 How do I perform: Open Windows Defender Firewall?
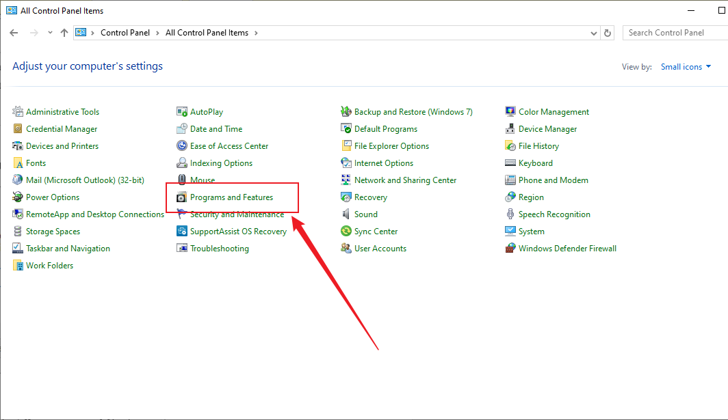(x=568, y=248)
